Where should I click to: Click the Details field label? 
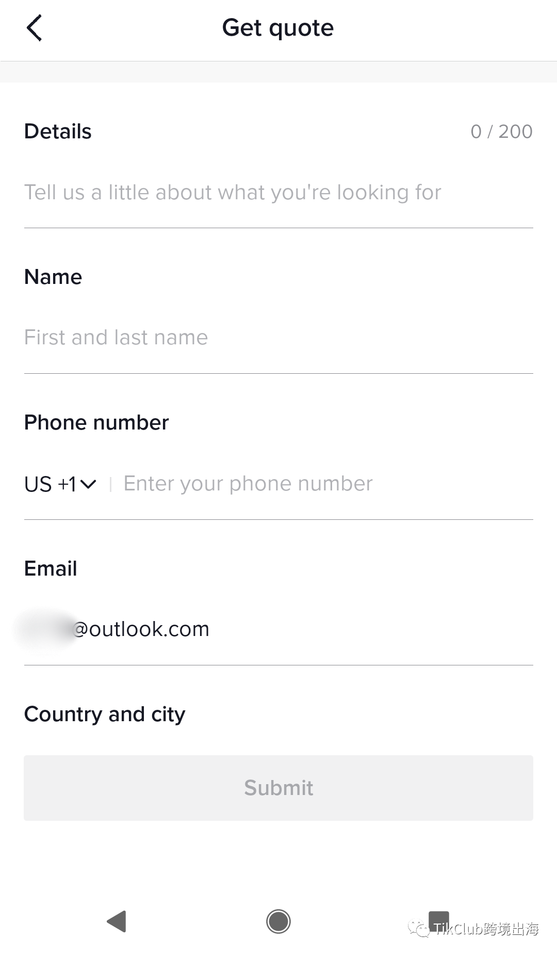point(58,132)
